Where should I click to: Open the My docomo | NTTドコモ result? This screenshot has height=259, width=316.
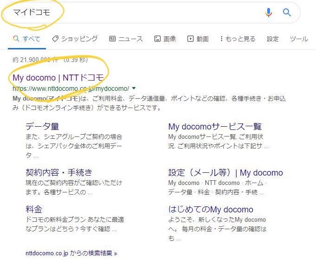[58, 78]
